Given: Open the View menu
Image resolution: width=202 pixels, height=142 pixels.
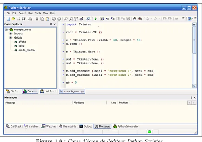Looking at the screenshot, I should tap(46, 13).
